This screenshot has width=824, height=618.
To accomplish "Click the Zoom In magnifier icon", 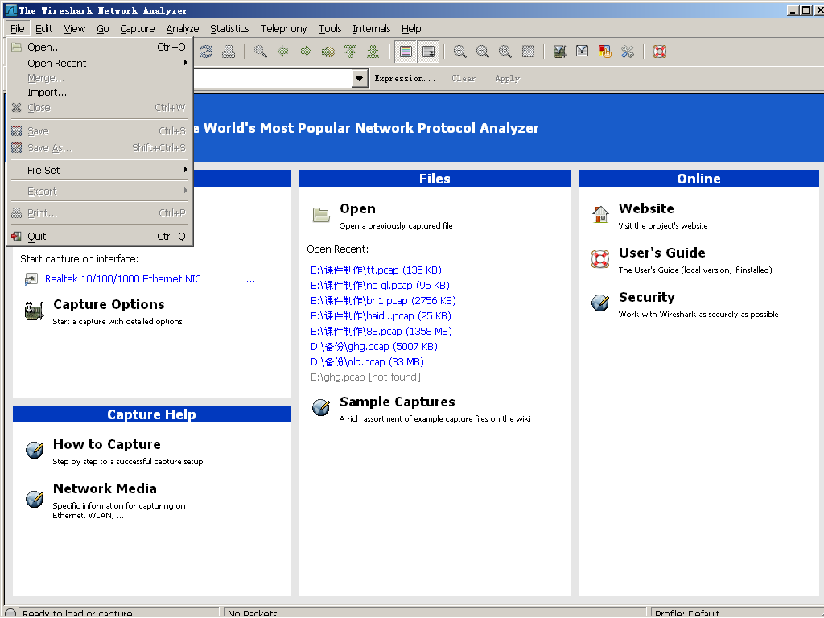I will (459, 51).
